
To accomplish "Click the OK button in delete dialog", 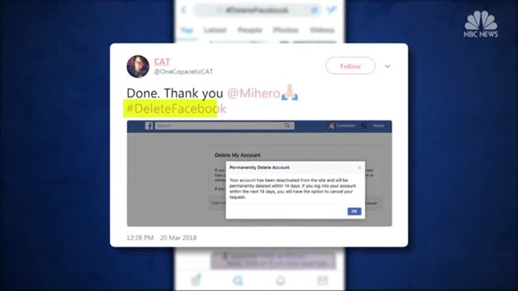I will (x=354, y=212).
